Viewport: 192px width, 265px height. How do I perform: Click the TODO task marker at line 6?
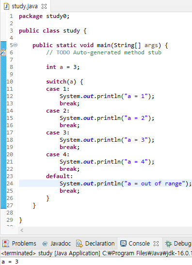[3, 52]
